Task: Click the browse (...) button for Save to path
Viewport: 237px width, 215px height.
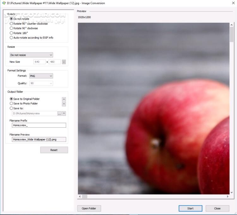Action: [59, 113]
